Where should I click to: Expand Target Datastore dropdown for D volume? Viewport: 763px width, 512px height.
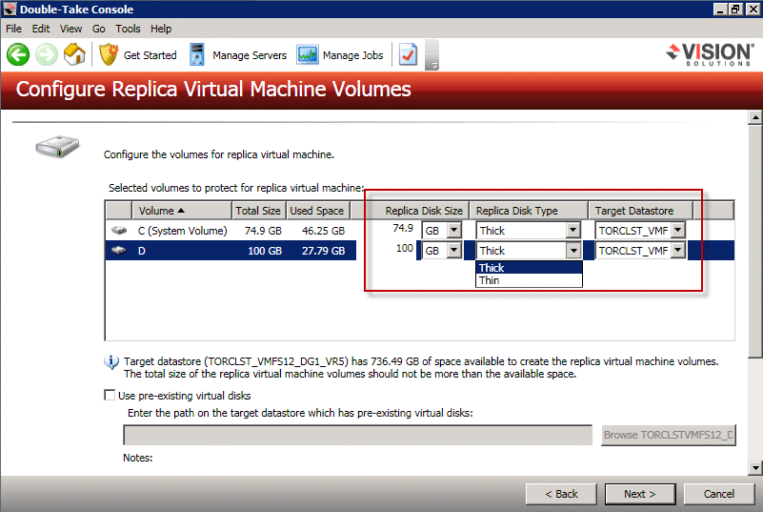677,250
